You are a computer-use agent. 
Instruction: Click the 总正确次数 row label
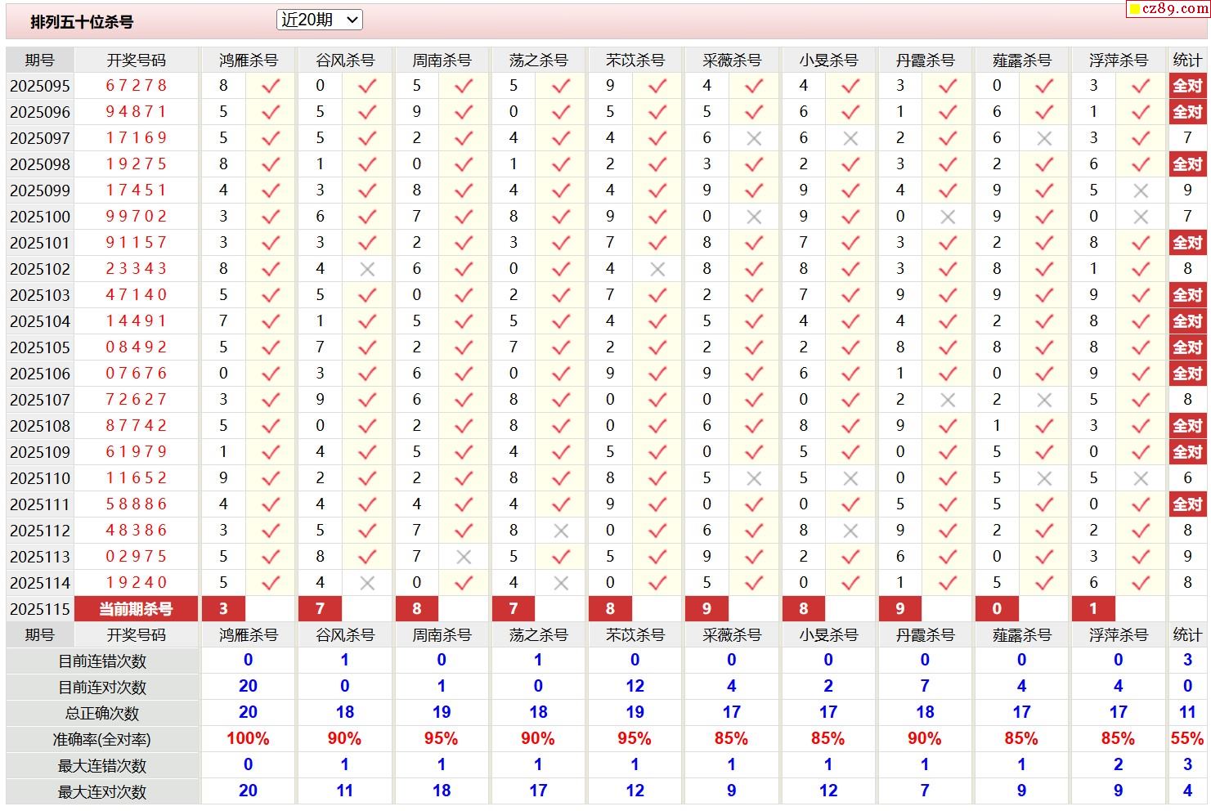point(102,714)
